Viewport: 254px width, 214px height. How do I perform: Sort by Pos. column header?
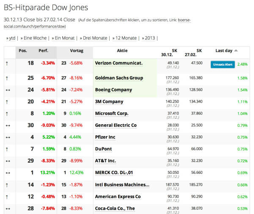click(23, 50)
